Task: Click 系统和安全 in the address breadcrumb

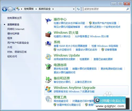Action: click(x=45, y=9)
